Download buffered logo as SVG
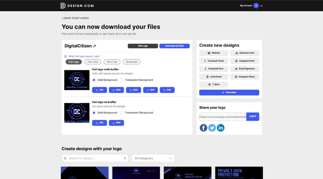 pyautogui.click(x=134, y=90)
